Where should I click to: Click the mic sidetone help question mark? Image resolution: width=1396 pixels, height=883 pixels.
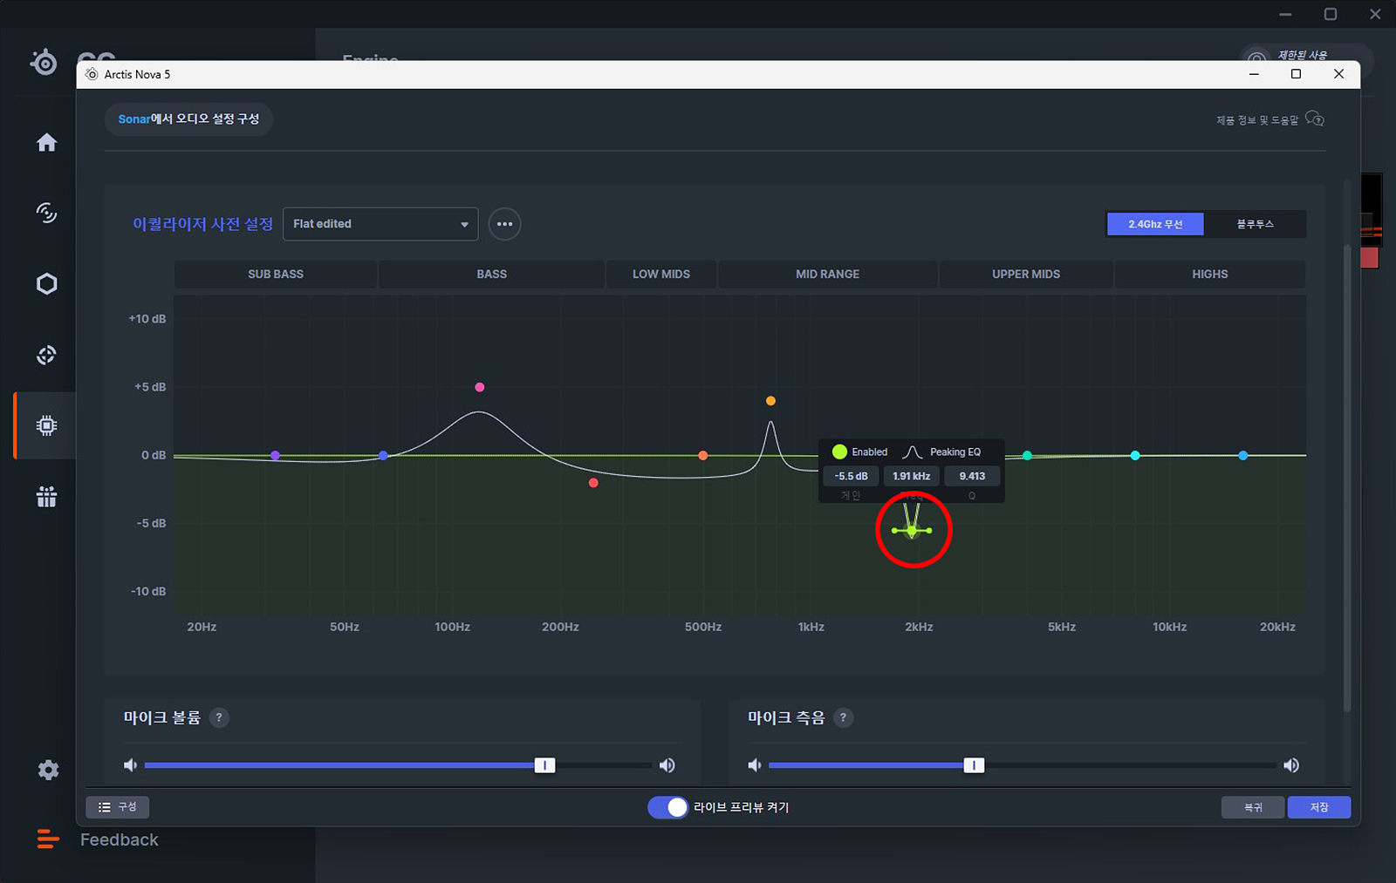[x=843, y=717]
